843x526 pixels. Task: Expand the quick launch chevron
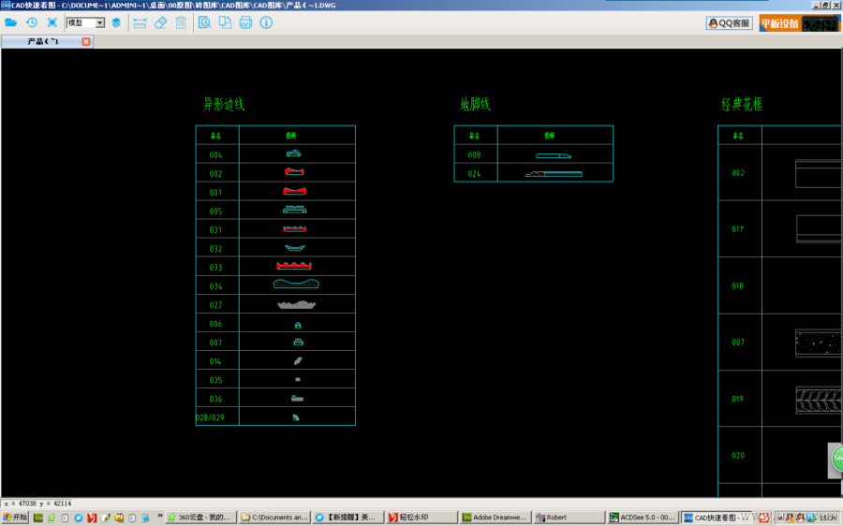point(159,516)
